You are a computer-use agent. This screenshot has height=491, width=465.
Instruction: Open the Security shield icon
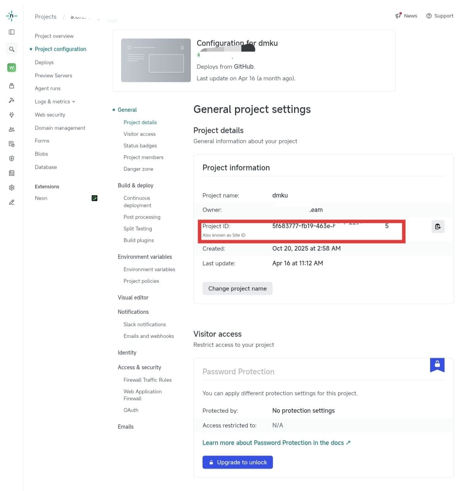click(12, 158)
